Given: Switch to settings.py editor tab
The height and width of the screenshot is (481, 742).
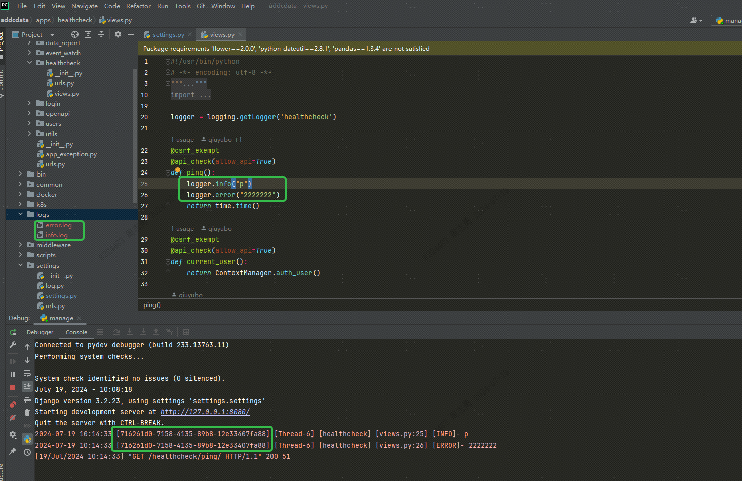Looking at the screenshot, I should coord(168,35).
